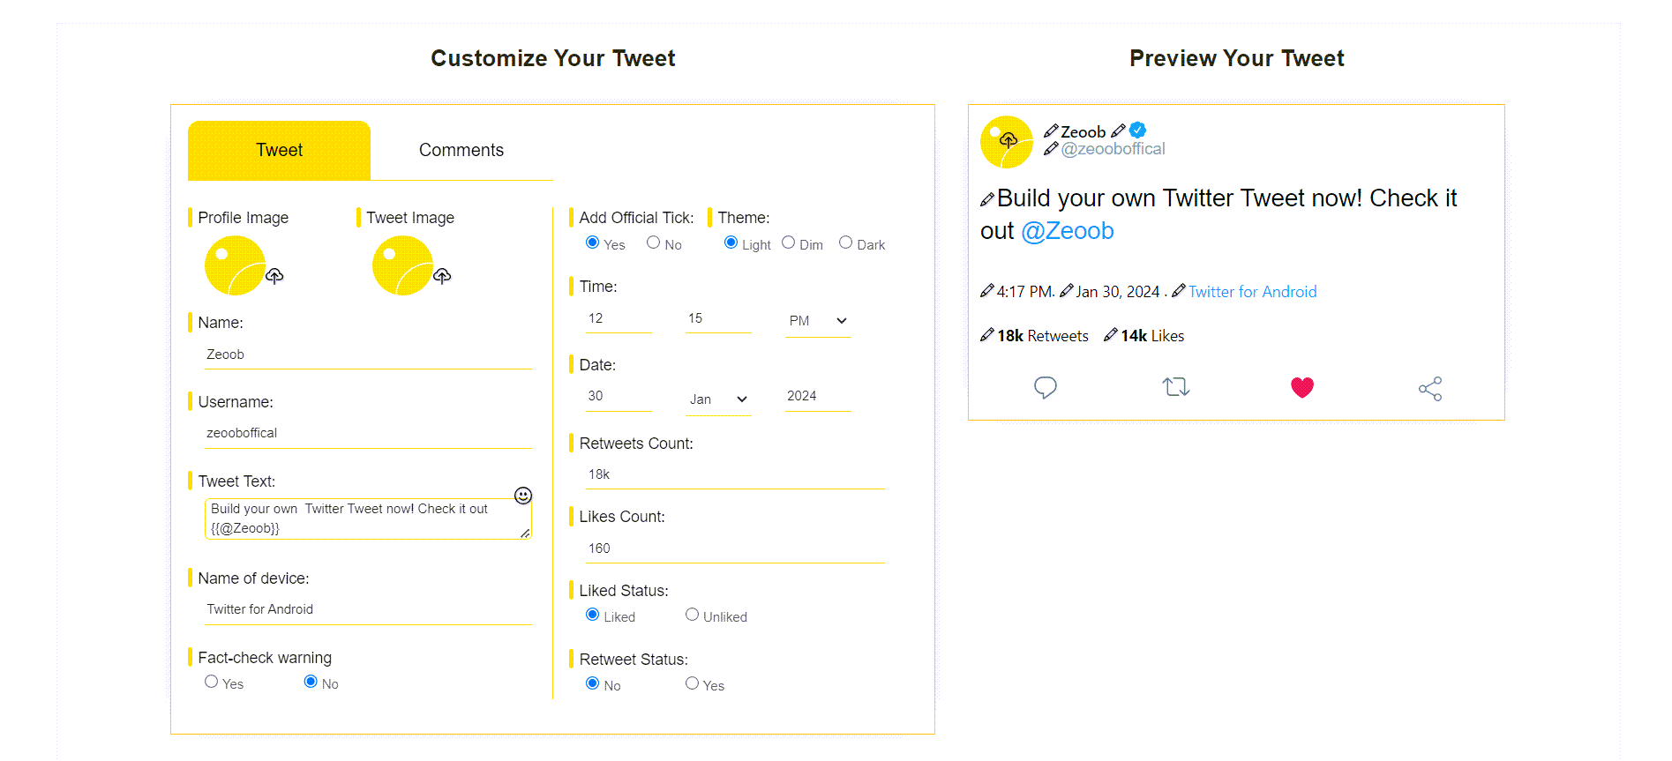Select the Tweet tab

click(279, 150)
